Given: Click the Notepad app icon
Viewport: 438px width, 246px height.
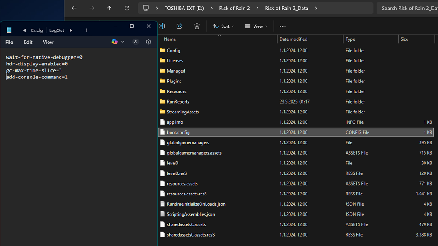Looking at the screenshot, I should pos(9,30).
